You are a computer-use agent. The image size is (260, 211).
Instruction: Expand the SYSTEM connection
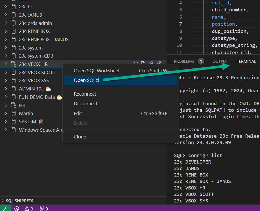coord(6,122)
